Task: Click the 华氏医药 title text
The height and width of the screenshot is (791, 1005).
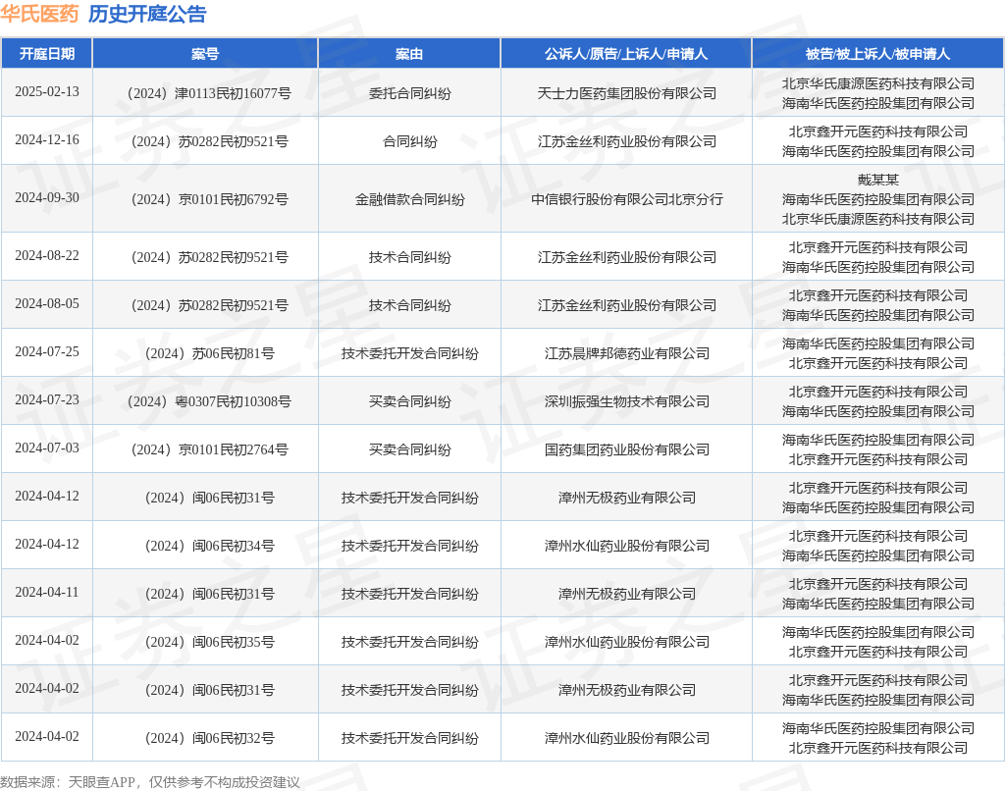Action: coord(39,14)
